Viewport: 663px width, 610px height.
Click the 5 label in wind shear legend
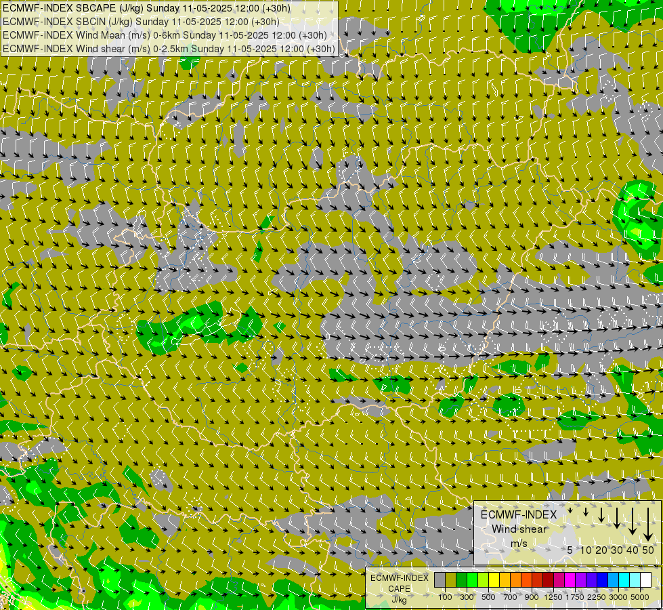[x=570, y=550]
